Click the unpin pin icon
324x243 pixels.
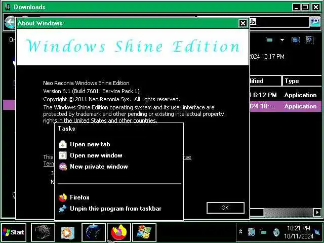pos(63,209)
